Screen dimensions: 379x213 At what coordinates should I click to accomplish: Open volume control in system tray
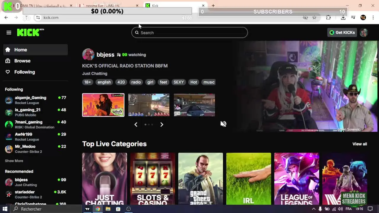pos(341,209)
